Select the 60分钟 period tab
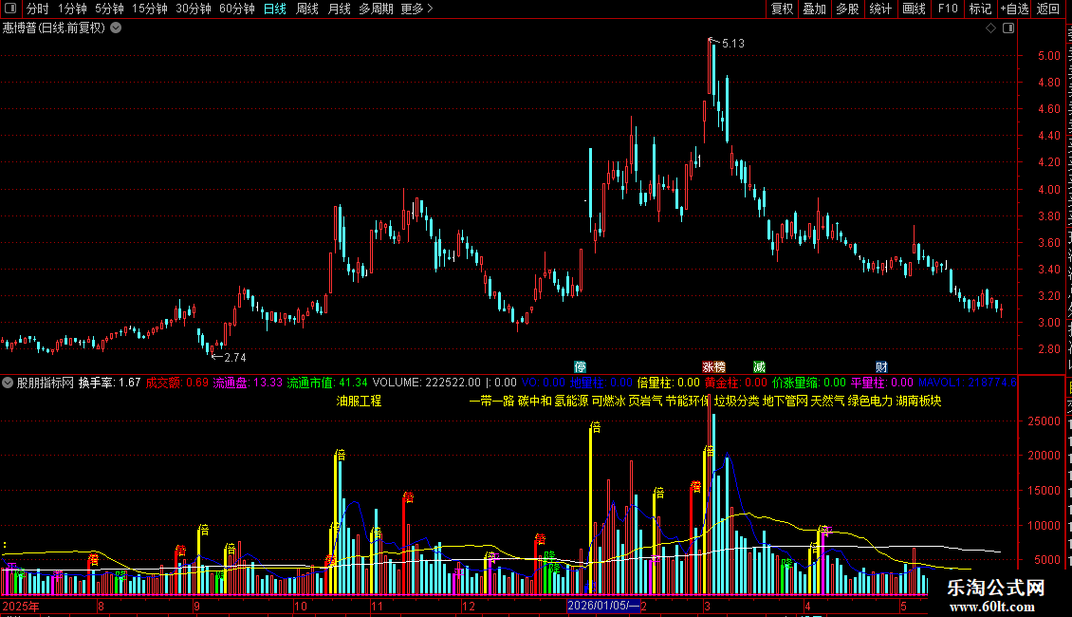Image resolution: width=1072 pixels, height=617 pixels. coord(237,9)
